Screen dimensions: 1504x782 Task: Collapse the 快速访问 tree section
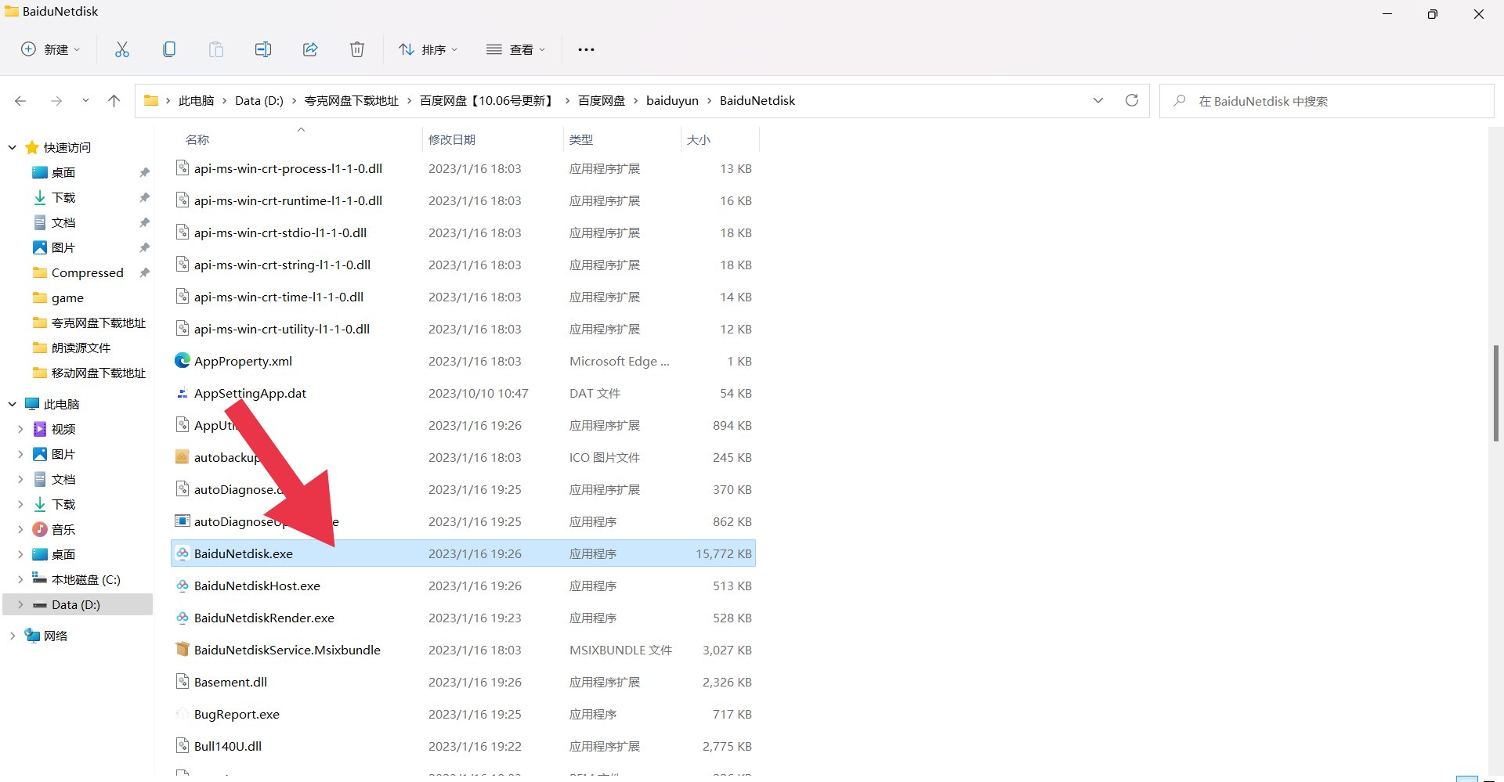[13, 147]
